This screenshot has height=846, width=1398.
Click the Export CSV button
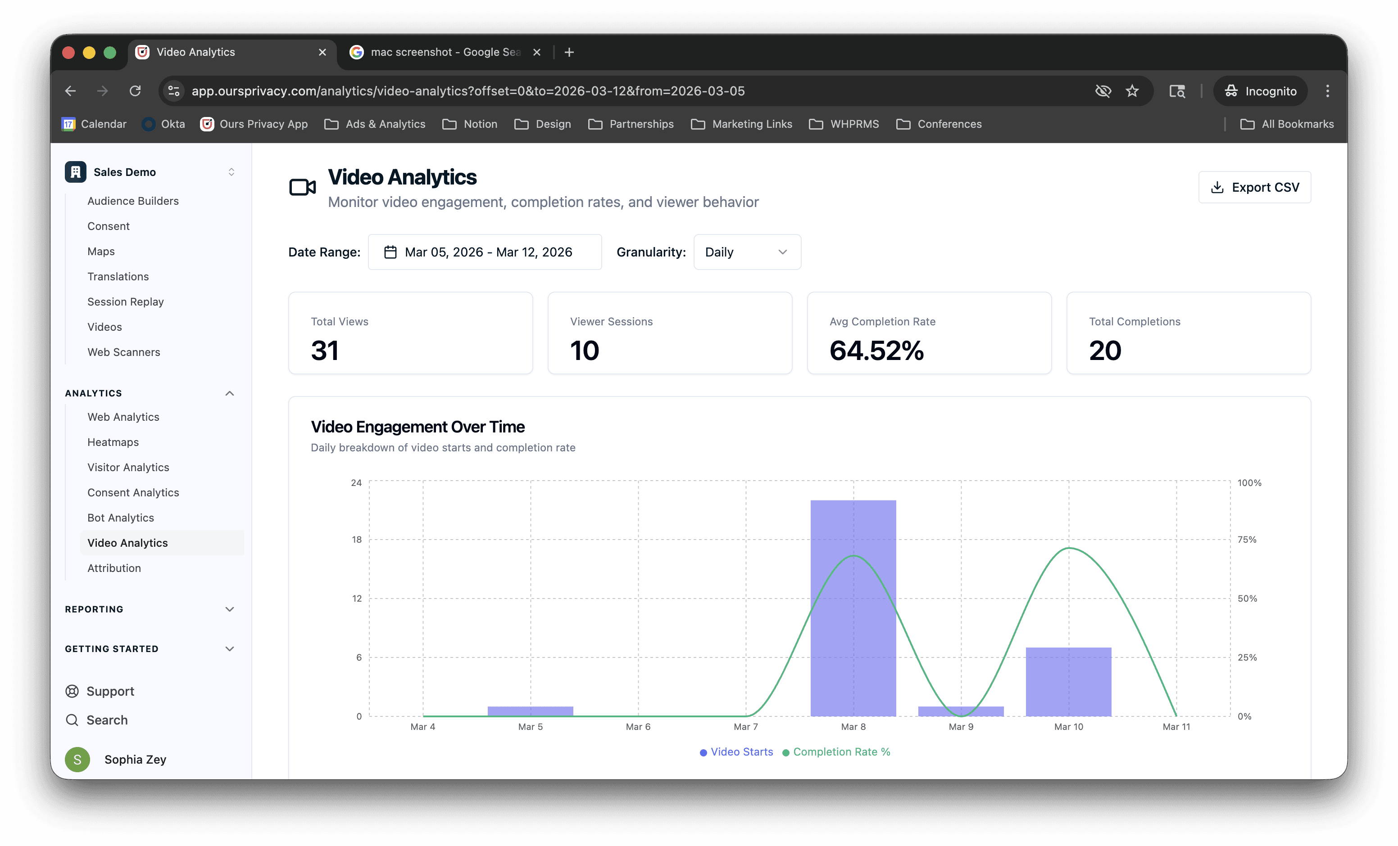point(1254,188)
